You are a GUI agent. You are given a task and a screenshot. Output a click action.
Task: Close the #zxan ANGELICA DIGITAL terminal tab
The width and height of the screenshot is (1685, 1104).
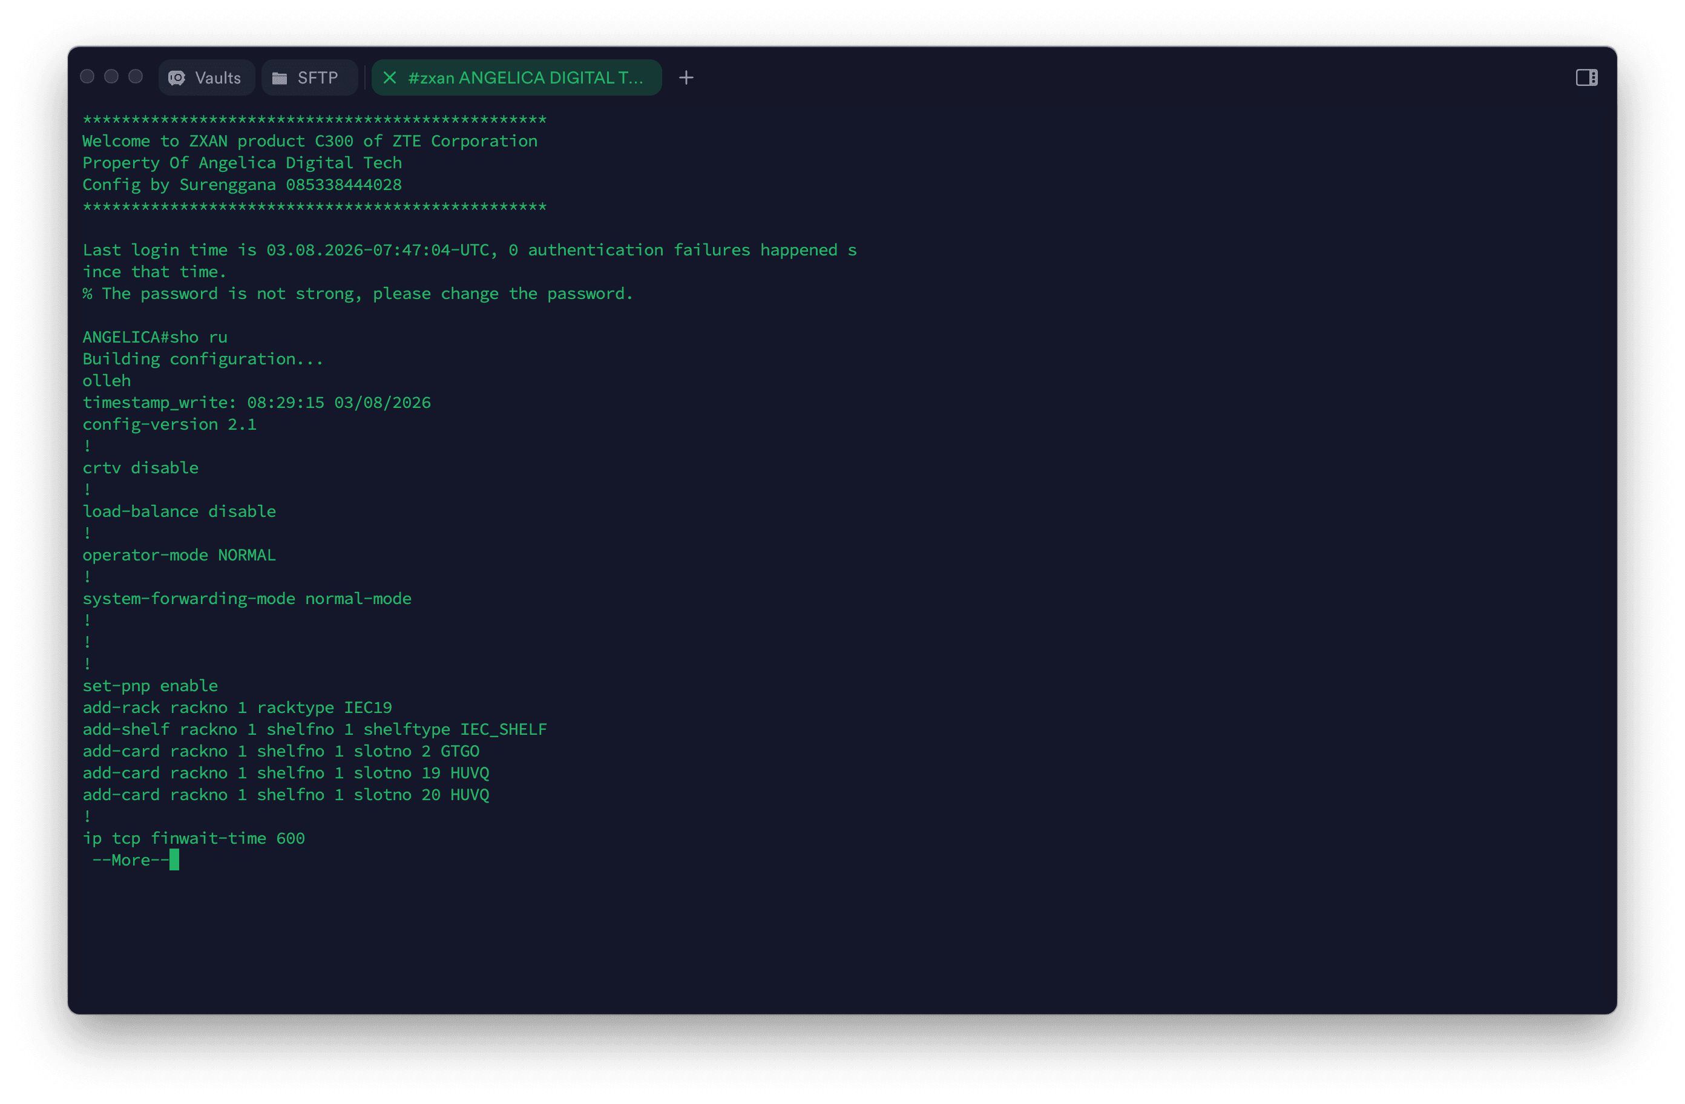pyautogui.click(x=389, y=78)
